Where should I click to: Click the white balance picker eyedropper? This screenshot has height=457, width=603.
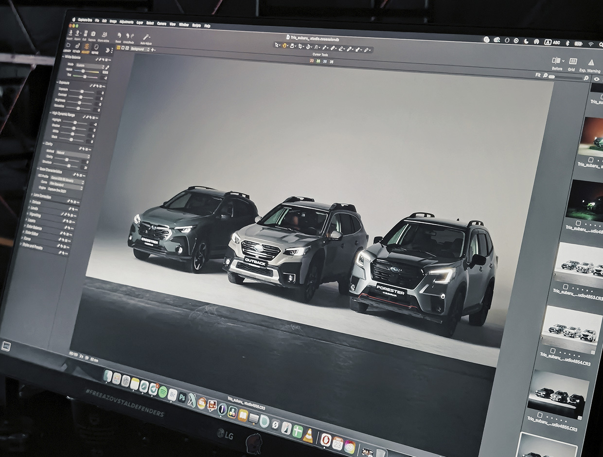(107, 67)
